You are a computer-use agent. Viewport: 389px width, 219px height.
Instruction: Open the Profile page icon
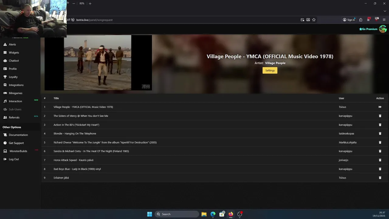5,69
